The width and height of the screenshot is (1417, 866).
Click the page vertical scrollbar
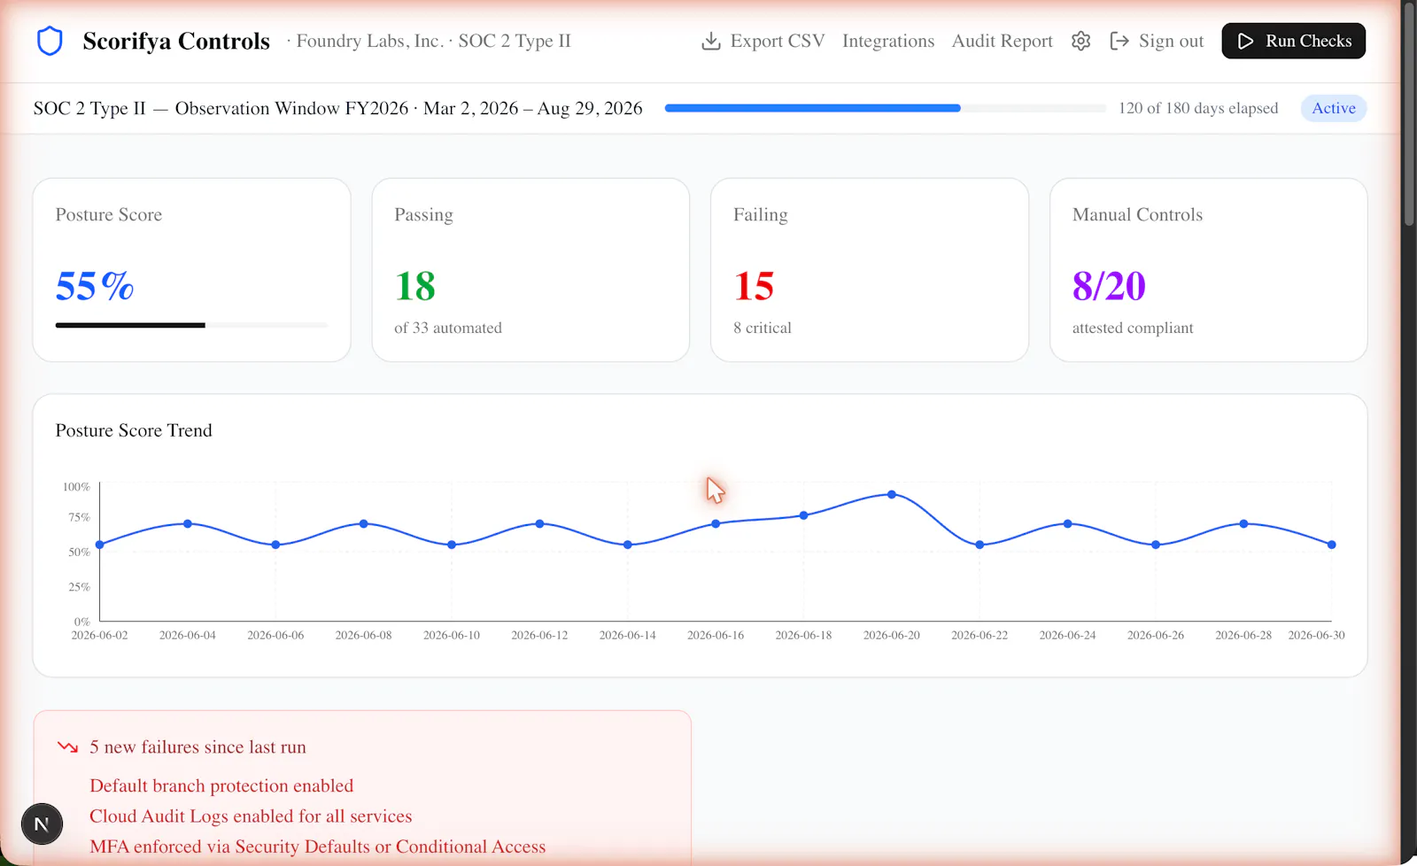1409,115
